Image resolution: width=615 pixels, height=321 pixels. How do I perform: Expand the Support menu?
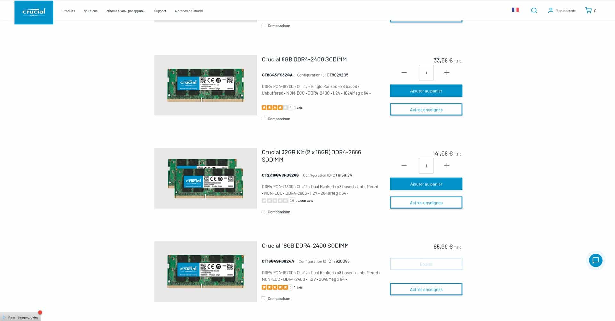160,11
